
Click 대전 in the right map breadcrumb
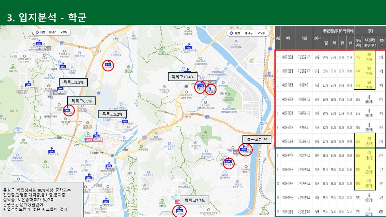(237, 33)
